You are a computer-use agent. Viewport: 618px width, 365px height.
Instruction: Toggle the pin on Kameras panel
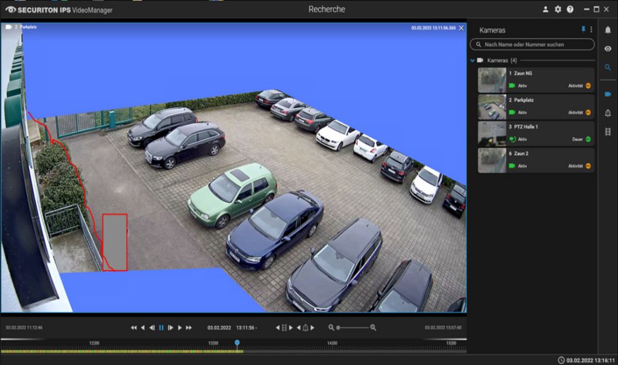point(583,30)
